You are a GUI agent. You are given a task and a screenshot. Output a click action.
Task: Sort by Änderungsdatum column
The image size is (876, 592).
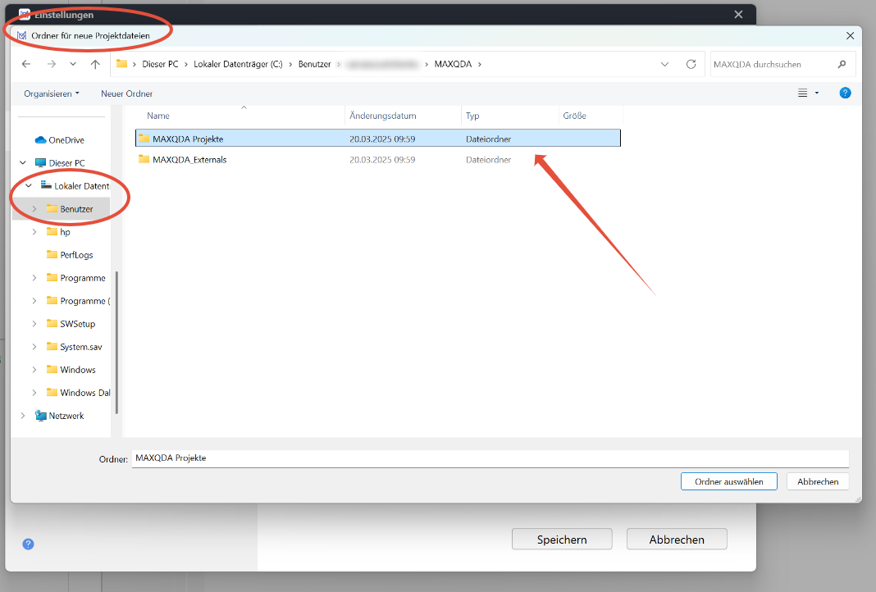coord(383,116)
